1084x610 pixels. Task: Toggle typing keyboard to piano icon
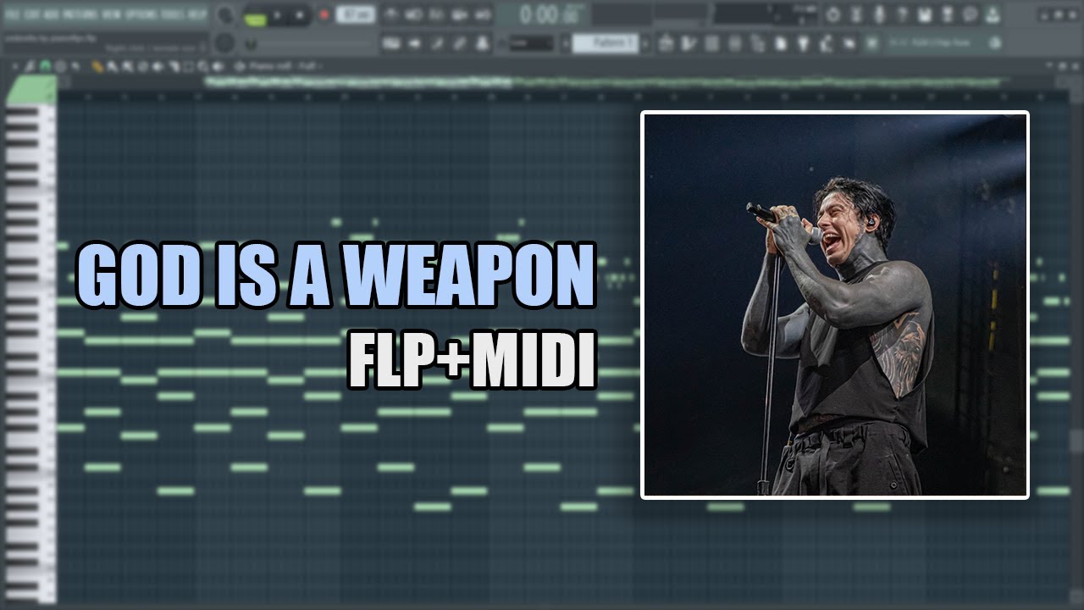point(391,42)
